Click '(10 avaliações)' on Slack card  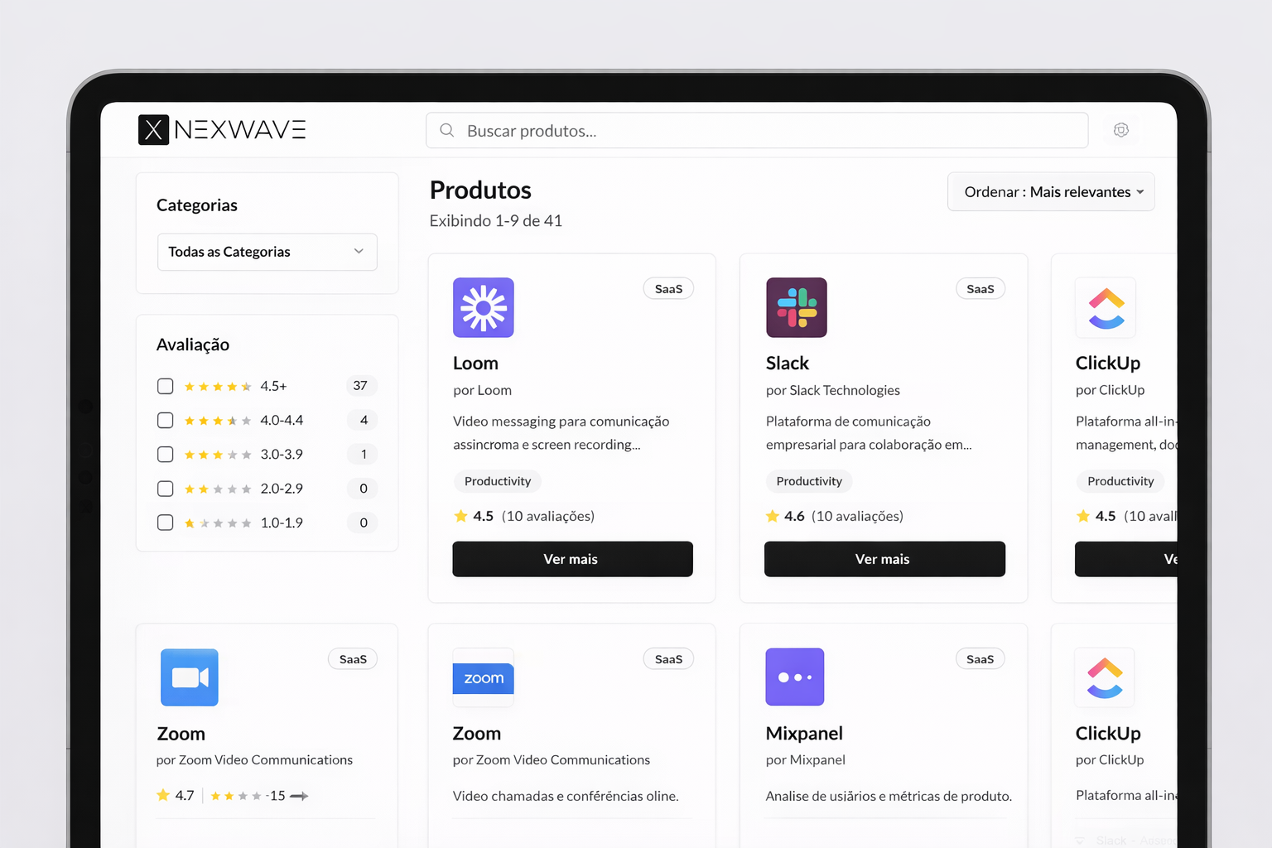(x=857, y=516)
